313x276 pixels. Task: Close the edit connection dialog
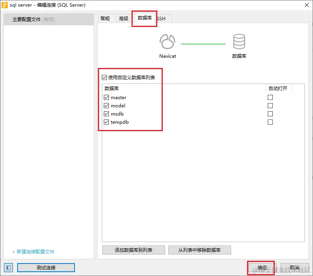coord(307,5)
